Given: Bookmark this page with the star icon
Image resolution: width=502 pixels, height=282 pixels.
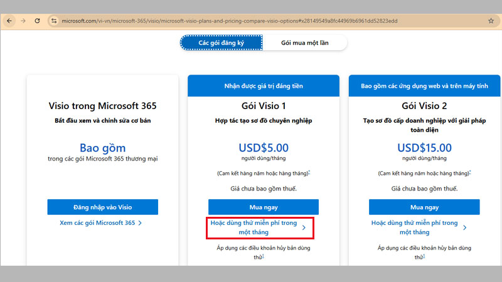Looking at the screenshot, I should (x=491, y=20).
